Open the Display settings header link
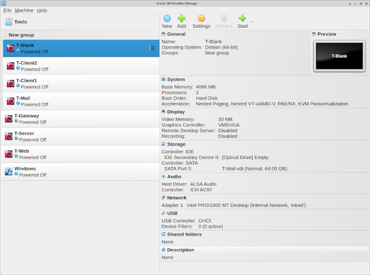 (176, 112)
